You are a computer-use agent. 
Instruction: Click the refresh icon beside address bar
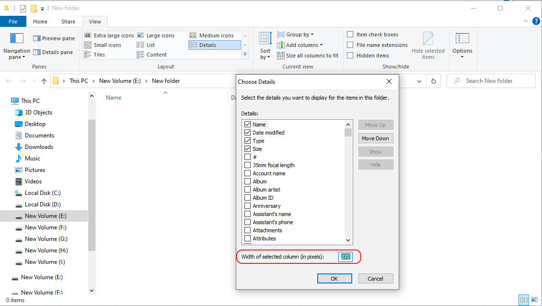tap(434, 81)
